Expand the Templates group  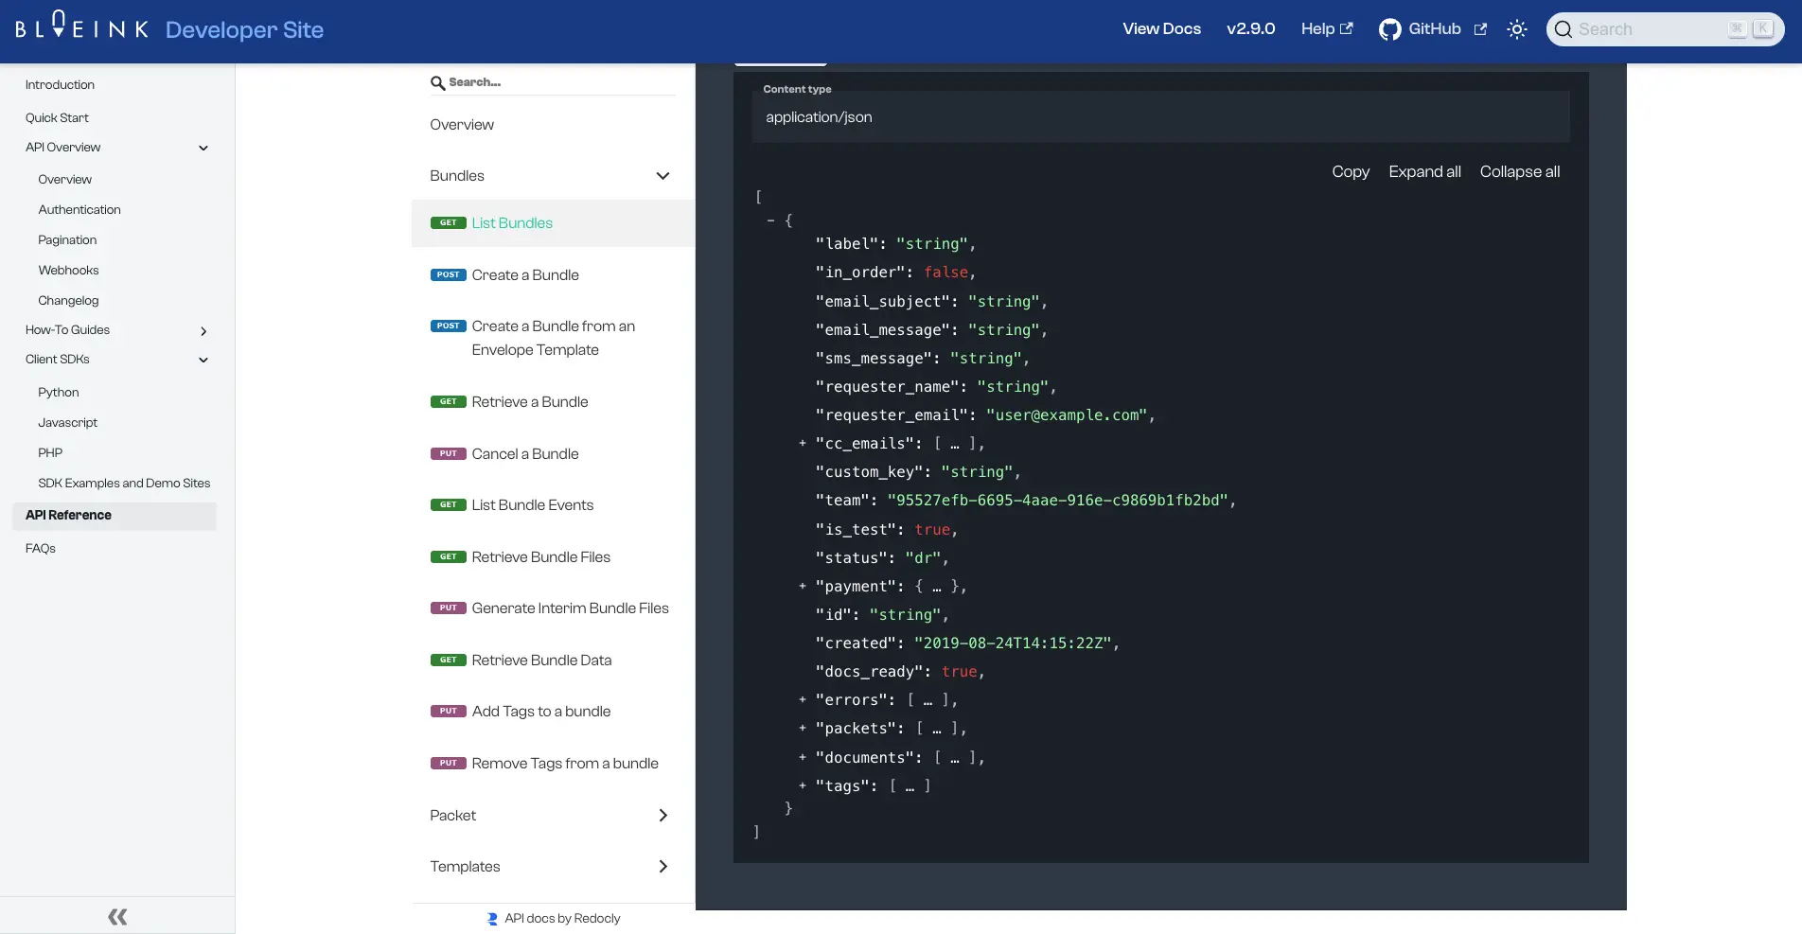coord(553,867)
